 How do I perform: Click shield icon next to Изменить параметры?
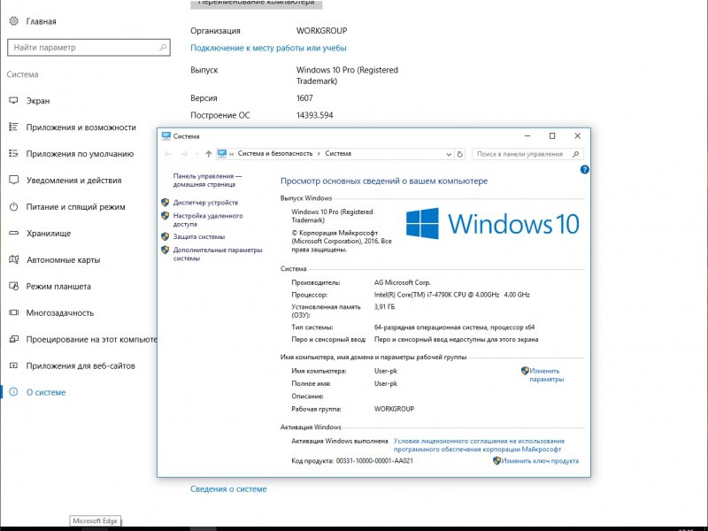coord(525,371)
